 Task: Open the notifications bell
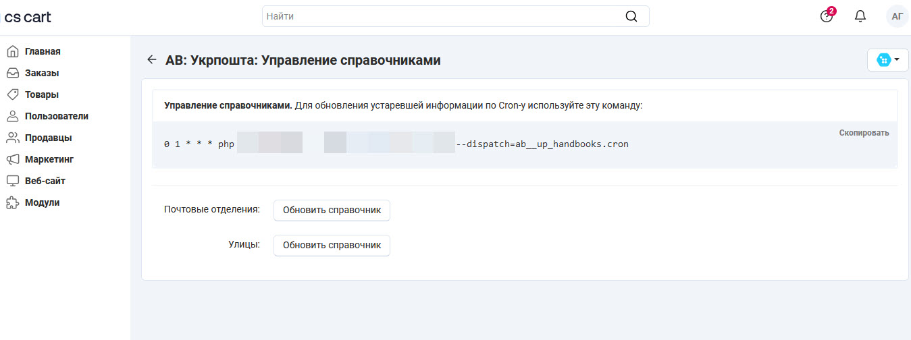[860, 16]
